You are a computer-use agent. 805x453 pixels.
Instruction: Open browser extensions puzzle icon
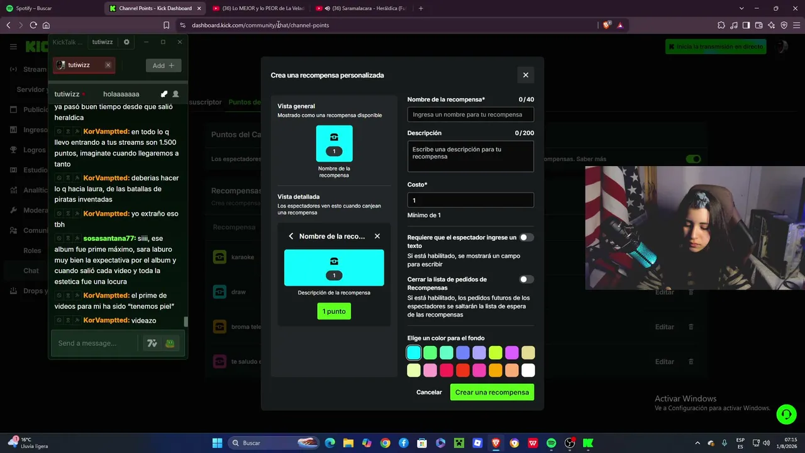(x=721, y=25)
